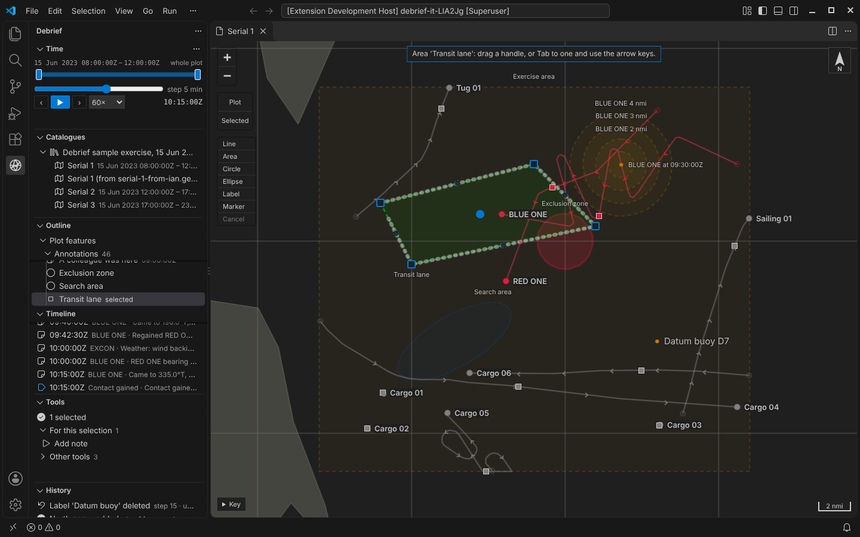Viewport: 860px width, 537px height.
Task: Collapse Annotations 46 tree node
Action: (48, 254)
